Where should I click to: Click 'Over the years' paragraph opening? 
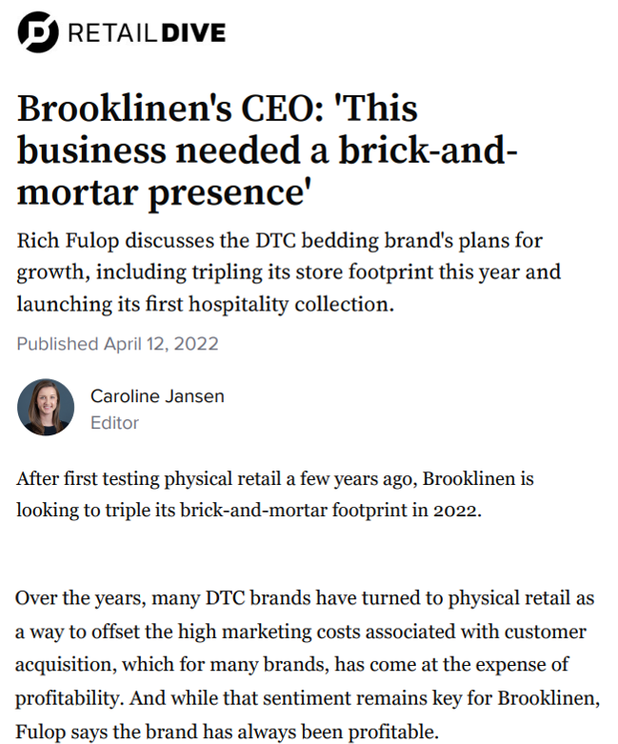(78, 598)
